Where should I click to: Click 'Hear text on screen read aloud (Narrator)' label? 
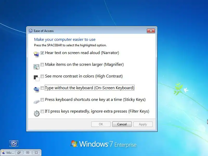(x=82, y=53)
